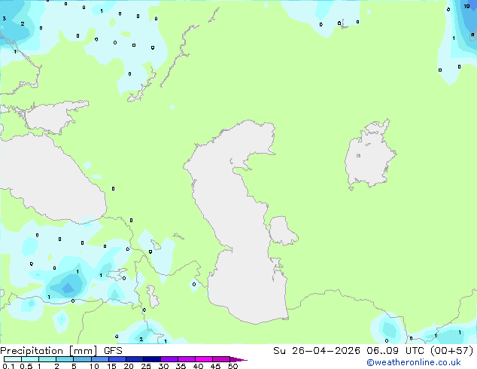The image size is (477, 369).
Task: Open the weatheronline.co.uk copyright link
Action: click(x=413, y=362)
